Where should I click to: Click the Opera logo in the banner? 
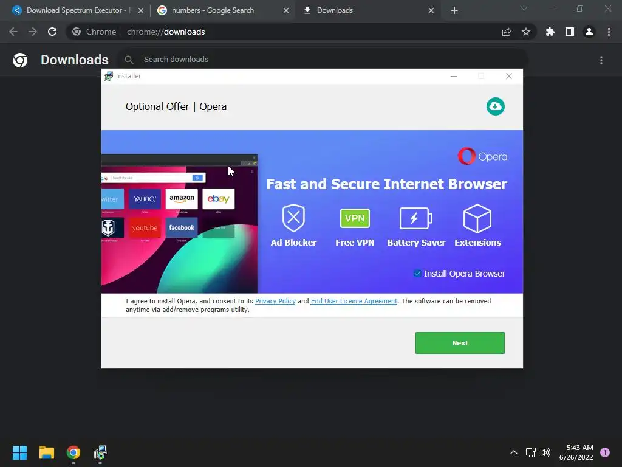point(482,156)
